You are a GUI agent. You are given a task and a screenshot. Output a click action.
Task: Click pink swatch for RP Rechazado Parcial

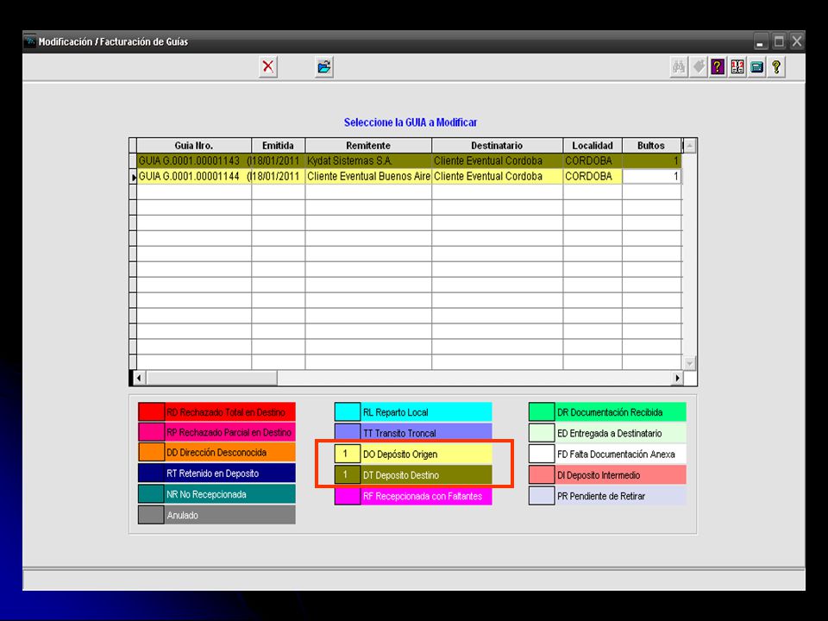click(x=152, y=432)
